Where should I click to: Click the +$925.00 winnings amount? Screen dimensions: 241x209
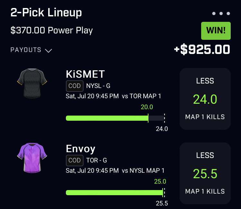202,49
